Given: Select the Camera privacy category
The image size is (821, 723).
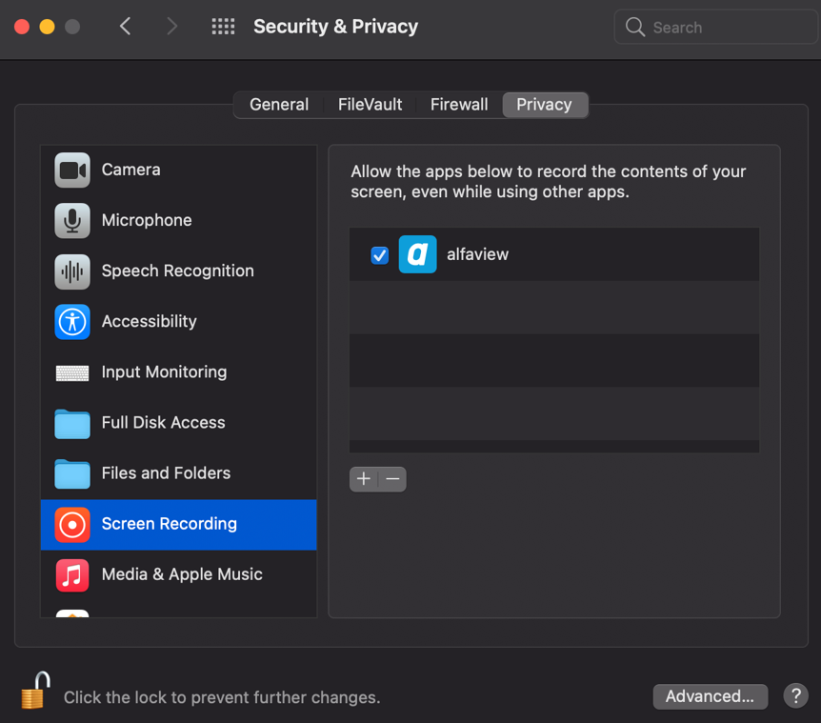Looking at the screenshot, I should pos(130,170).
